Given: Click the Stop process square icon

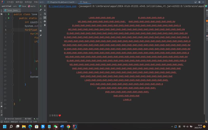Looking at the screenshot, I should [x=41, y=14].
